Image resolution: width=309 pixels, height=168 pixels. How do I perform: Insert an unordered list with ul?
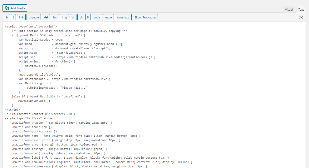[x=73, y=17]
